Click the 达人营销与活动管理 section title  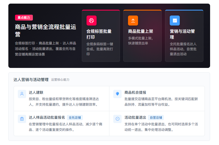coord(31,80)
